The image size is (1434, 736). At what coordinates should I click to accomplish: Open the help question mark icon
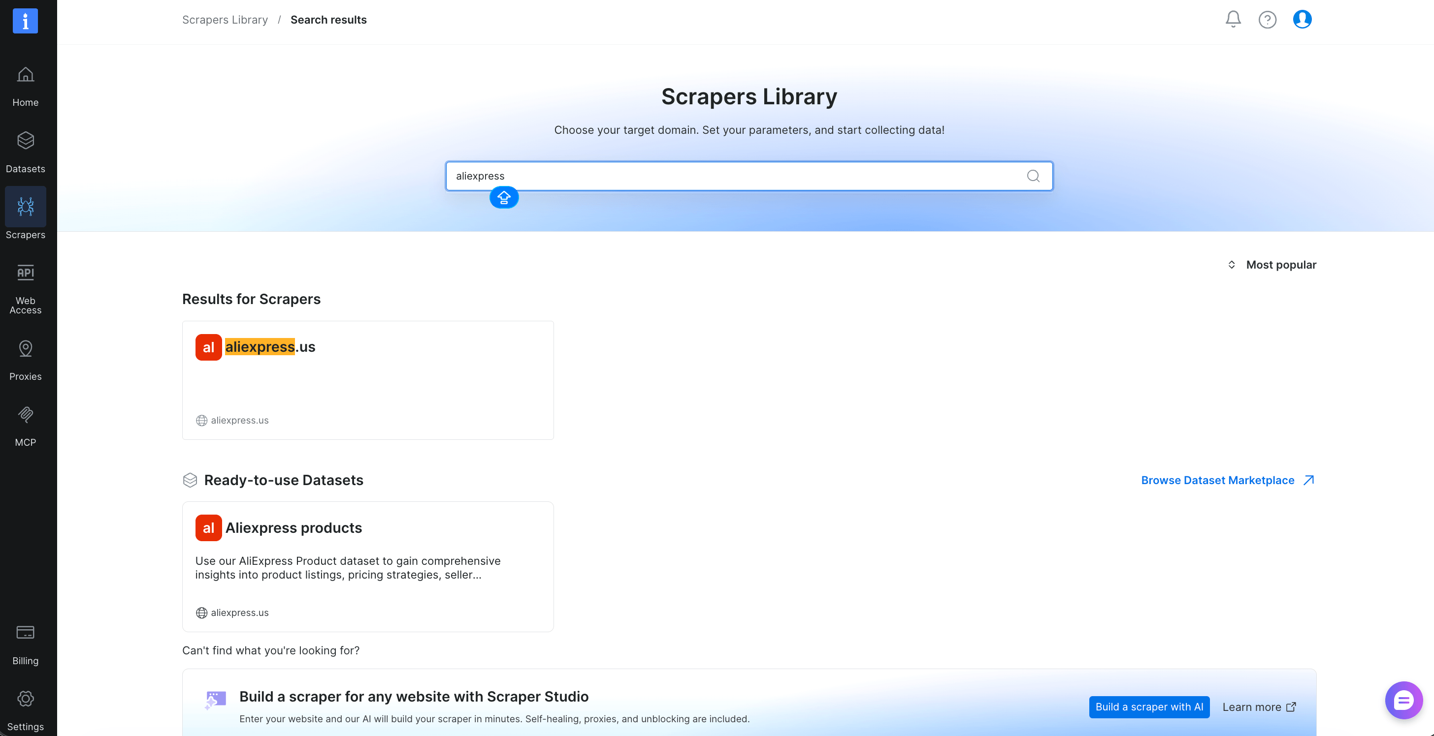click(x=1268, y=20)
